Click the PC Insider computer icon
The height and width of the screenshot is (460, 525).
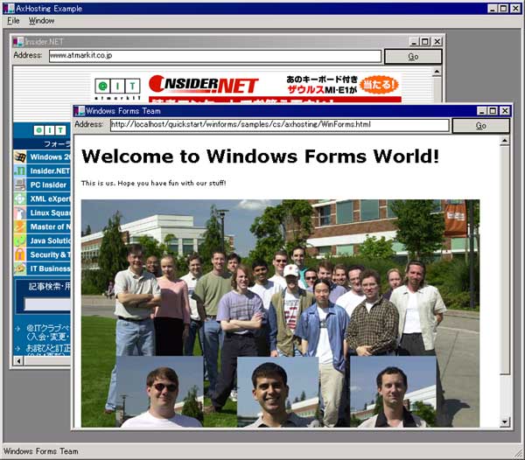point(20,185)
